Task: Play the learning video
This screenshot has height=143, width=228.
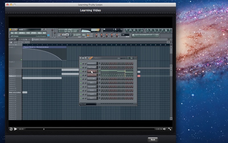Action: coord(16,129)
